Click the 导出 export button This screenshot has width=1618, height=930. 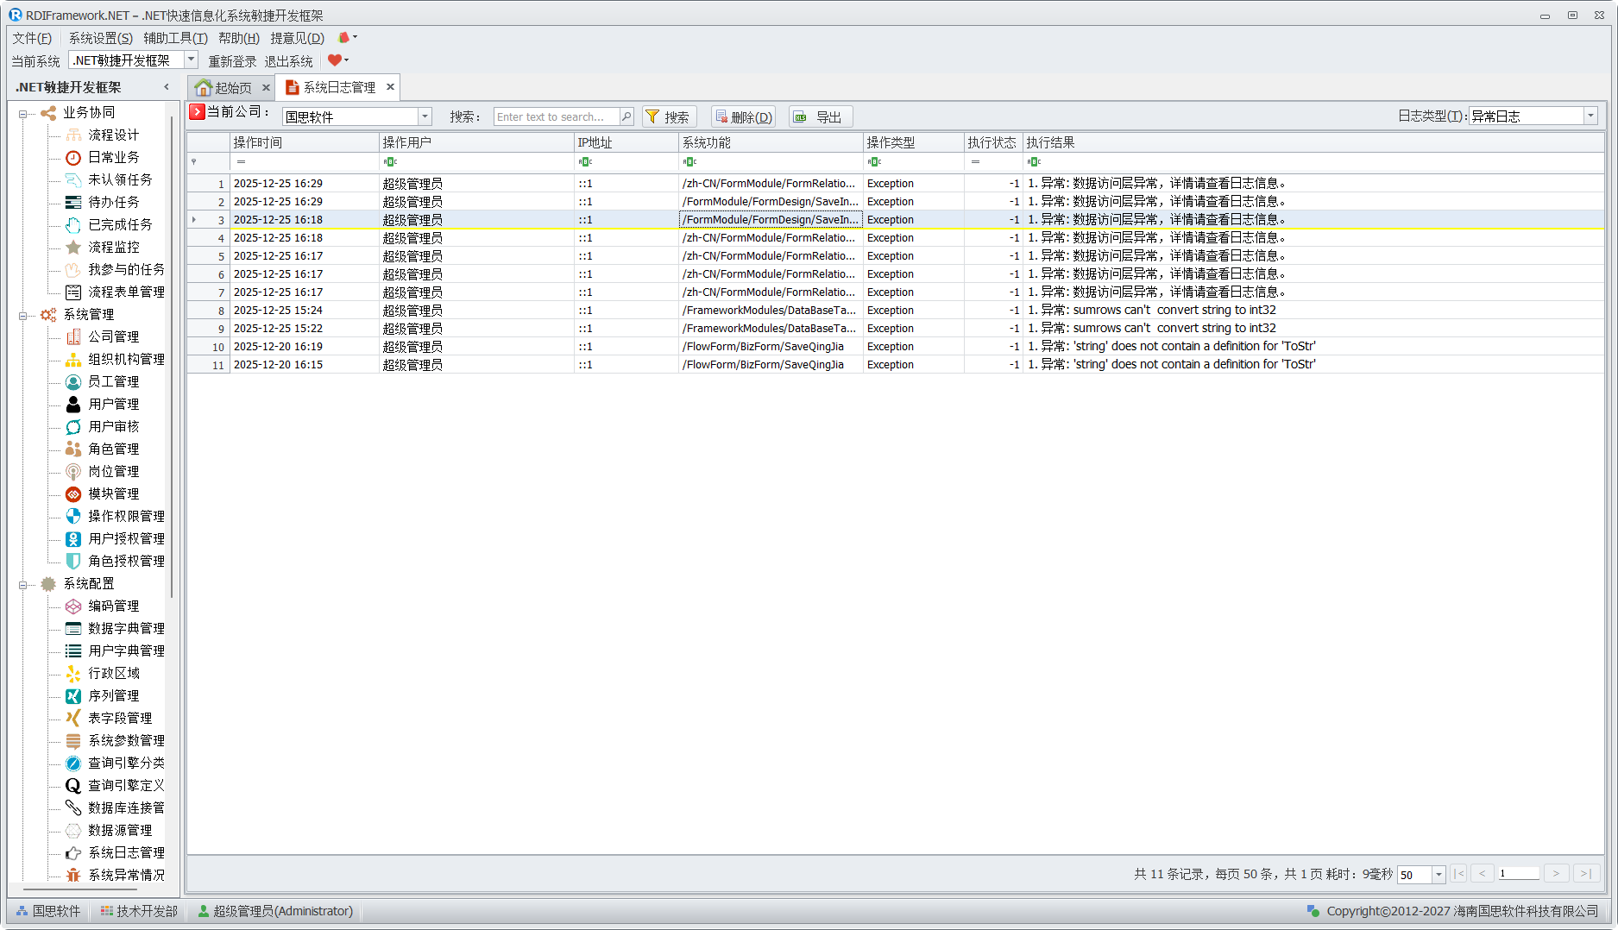pyautogui.click(x=820, y=116)
